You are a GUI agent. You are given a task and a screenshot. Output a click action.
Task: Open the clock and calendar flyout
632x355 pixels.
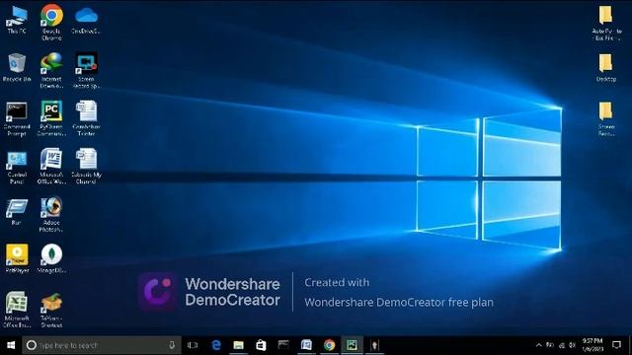[x=592, y=345]
